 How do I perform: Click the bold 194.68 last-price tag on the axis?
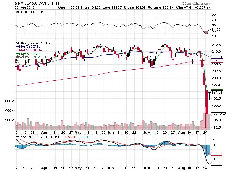217,92
